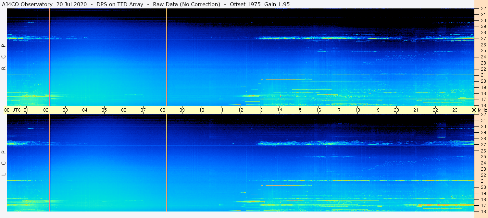488x218 pixels.
Task: Select the 14 hour tick on time axis
Action: [x=280, y=110]
